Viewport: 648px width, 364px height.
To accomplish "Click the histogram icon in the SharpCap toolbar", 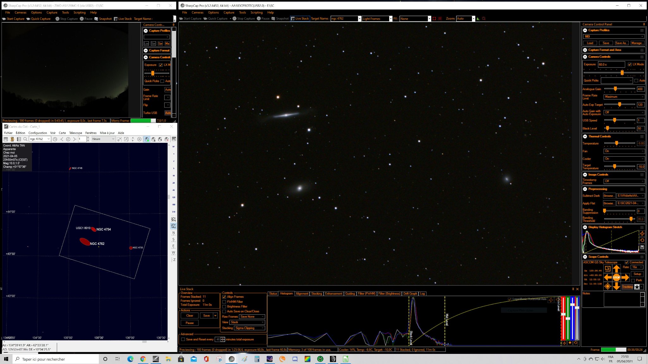I will [x=478, y=19].
